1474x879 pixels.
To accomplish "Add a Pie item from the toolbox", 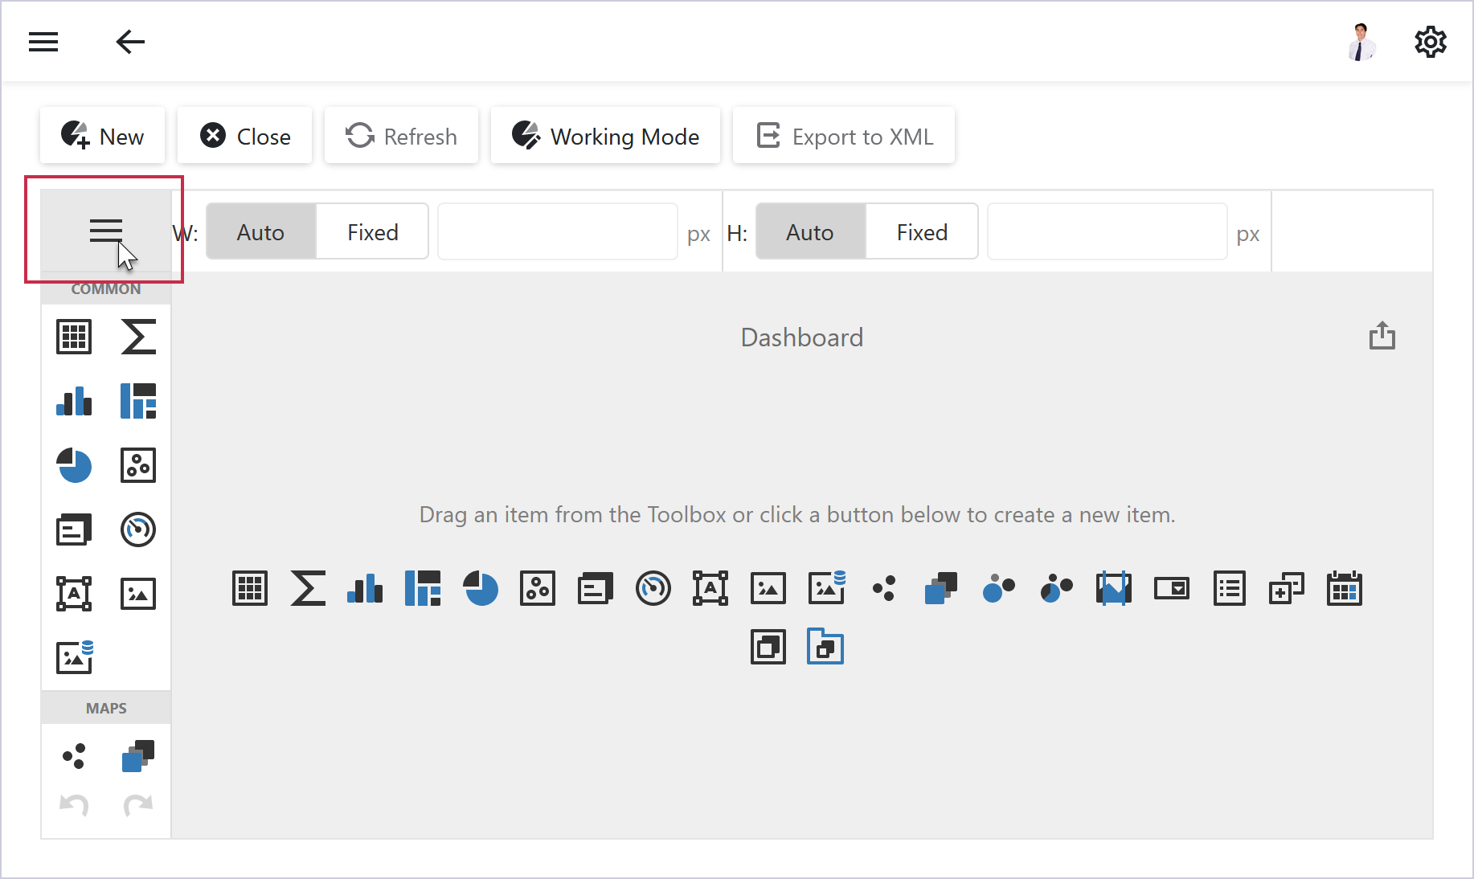I will pyautogui.click(x=74, y=465).
